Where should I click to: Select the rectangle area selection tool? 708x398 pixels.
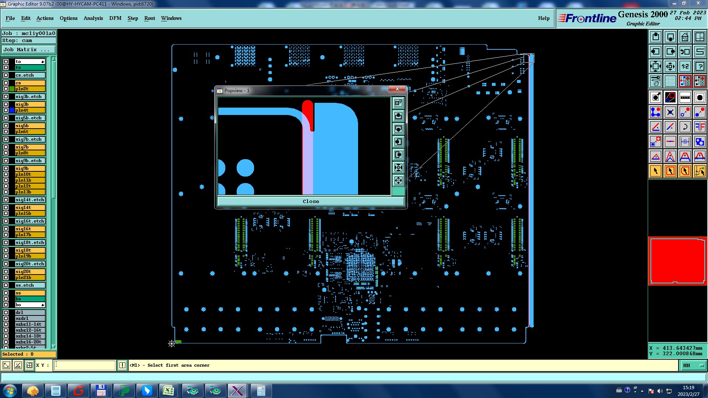(x=670, y=171)
